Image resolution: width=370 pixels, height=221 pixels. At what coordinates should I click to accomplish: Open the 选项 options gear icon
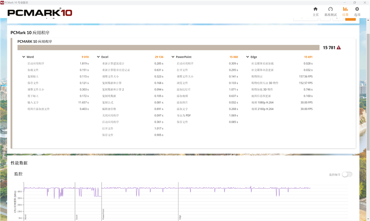(357, 9)
